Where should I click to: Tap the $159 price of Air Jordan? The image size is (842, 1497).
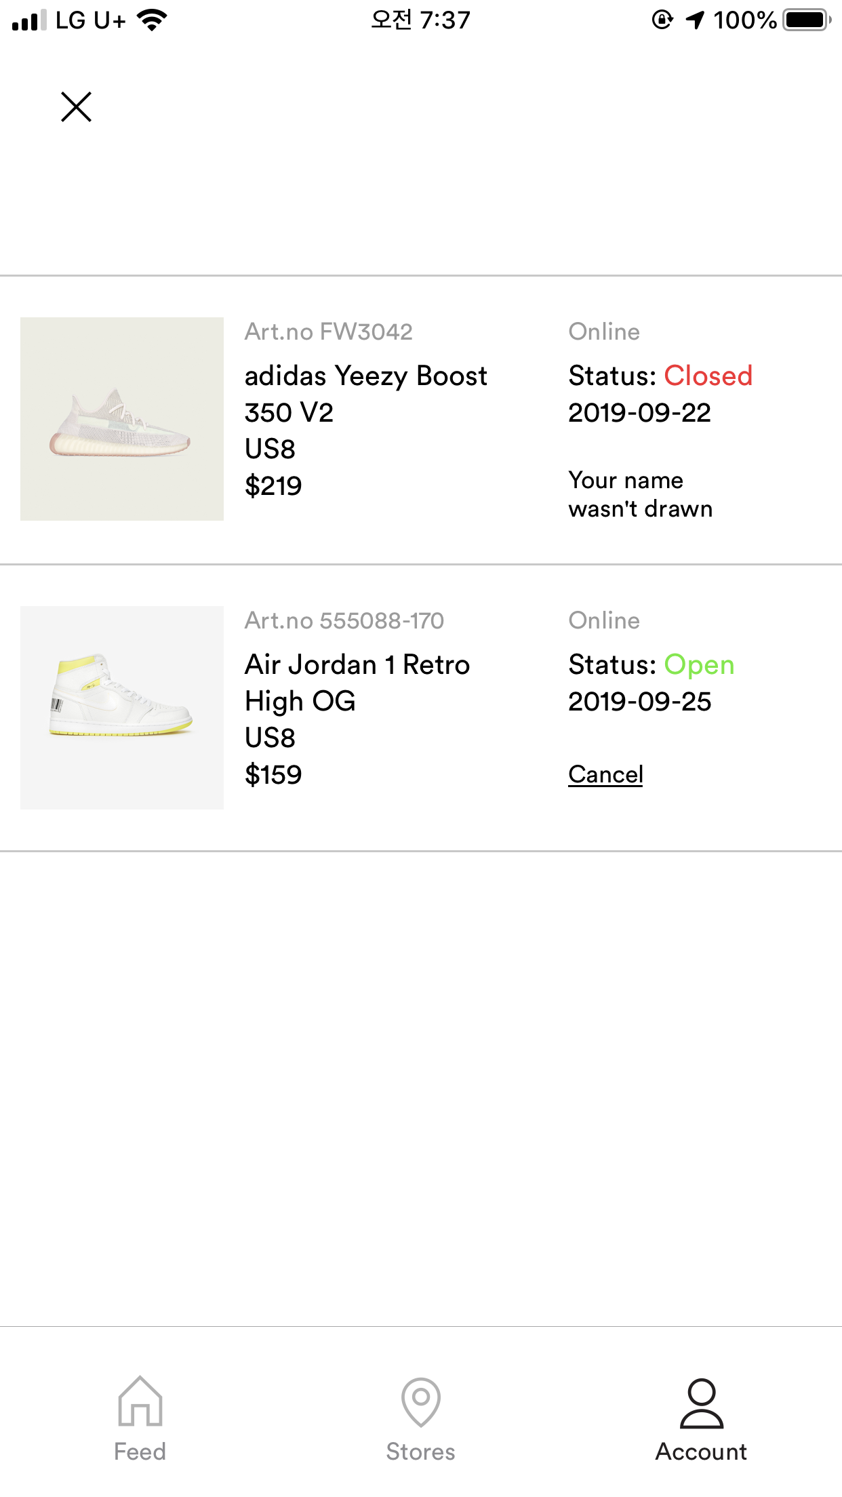(273, 775)
